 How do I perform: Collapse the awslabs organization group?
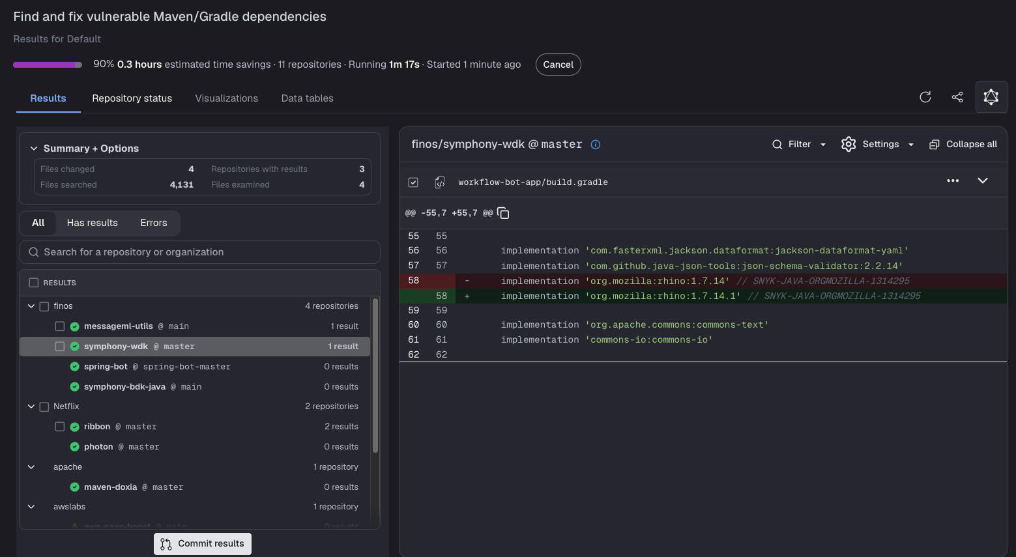tap(31, 507)
